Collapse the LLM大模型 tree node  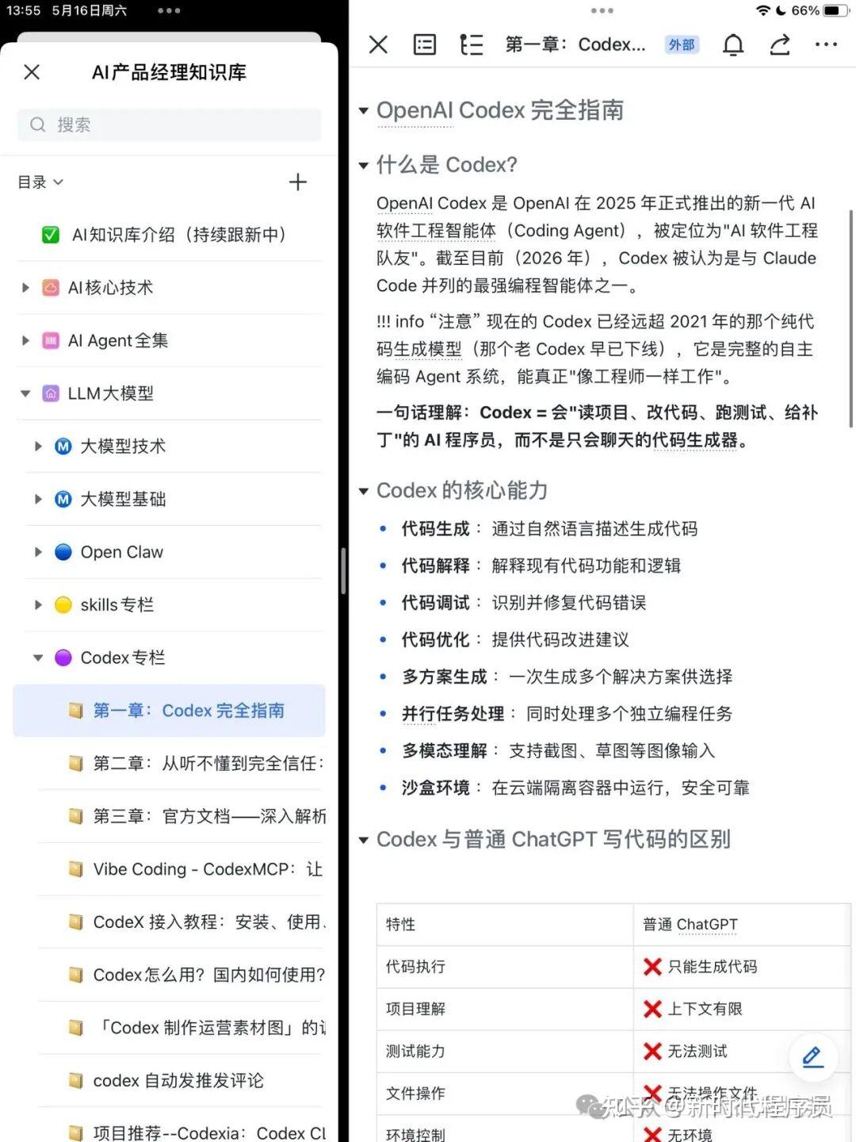[25, 393]
